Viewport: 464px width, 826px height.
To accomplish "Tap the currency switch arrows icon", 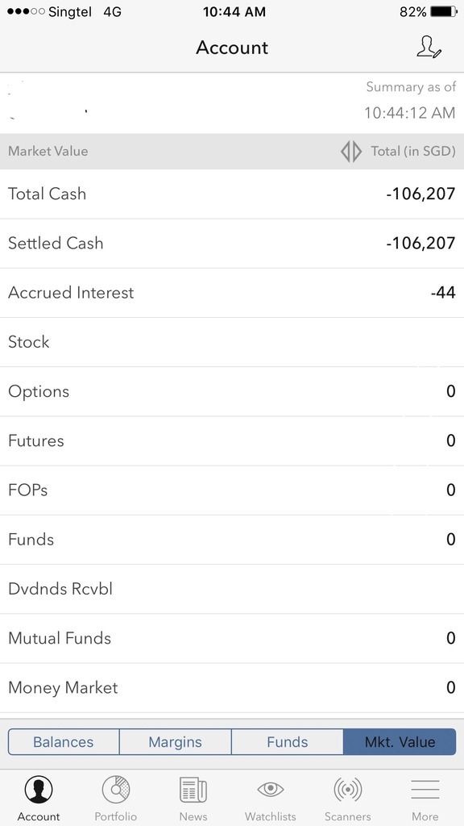I will [x=351, y=151].
